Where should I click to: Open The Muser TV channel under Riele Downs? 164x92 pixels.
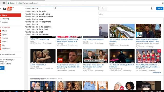(61, 43)
